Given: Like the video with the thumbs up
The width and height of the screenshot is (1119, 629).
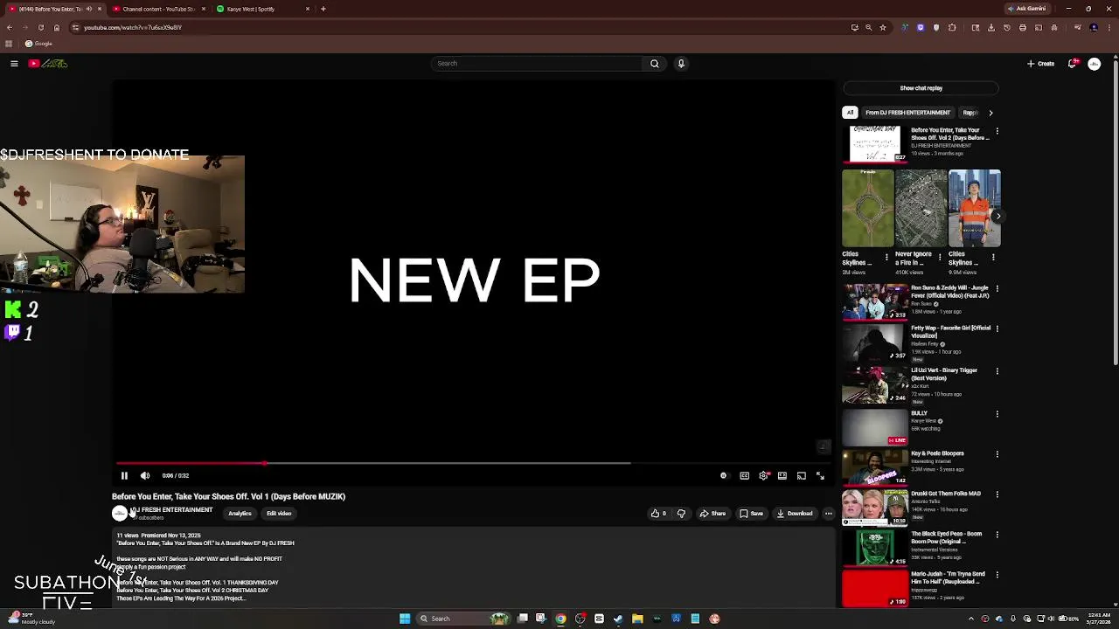Looking at the screenshot, I should point(659,514).
